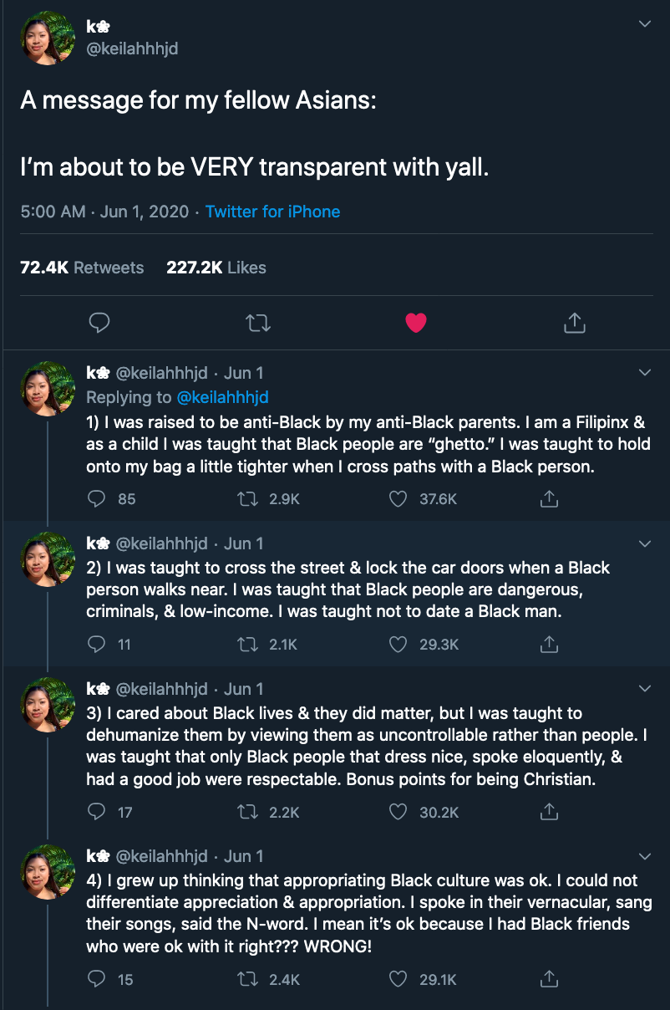Retweet the tweet with 2.9K retweets
This screenshot has height=1010, width=670.
pyautogui.click(x=247, y=499)
